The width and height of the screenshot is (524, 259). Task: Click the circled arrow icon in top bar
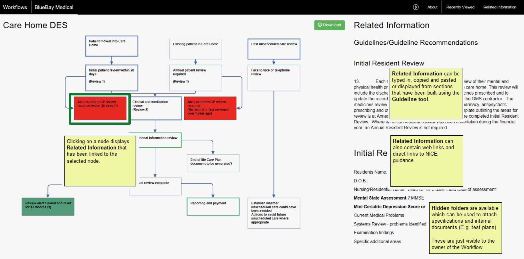(x=416, y=7)
